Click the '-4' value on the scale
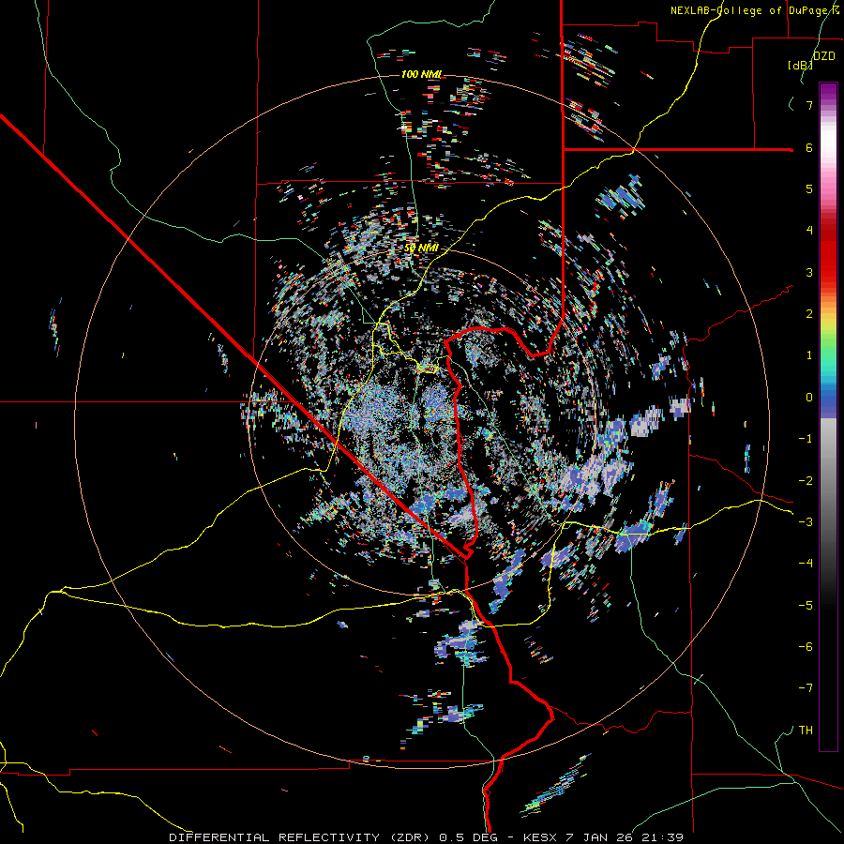Image resolution: width=844 pixels, height=844 pixels. point(806,564)
